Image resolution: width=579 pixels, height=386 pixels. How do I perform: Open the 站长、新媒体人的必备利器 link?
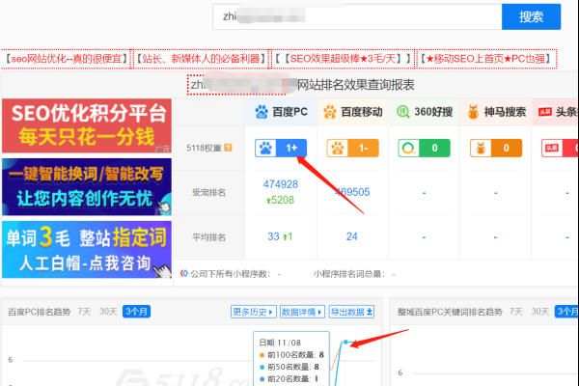pos(201,59)
